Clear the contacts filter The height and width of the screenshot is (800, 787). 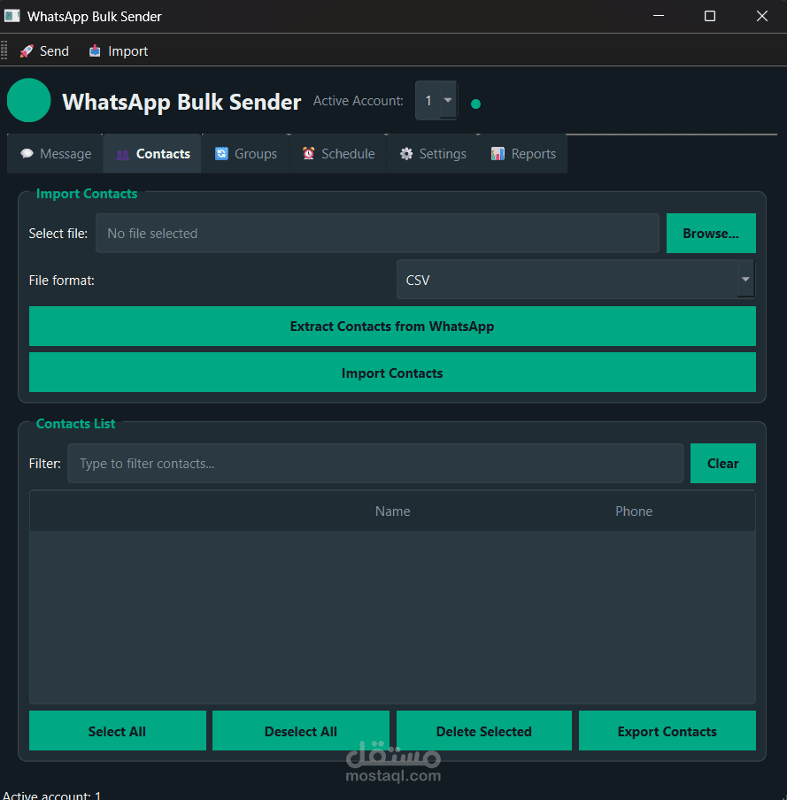click(722, 463)
